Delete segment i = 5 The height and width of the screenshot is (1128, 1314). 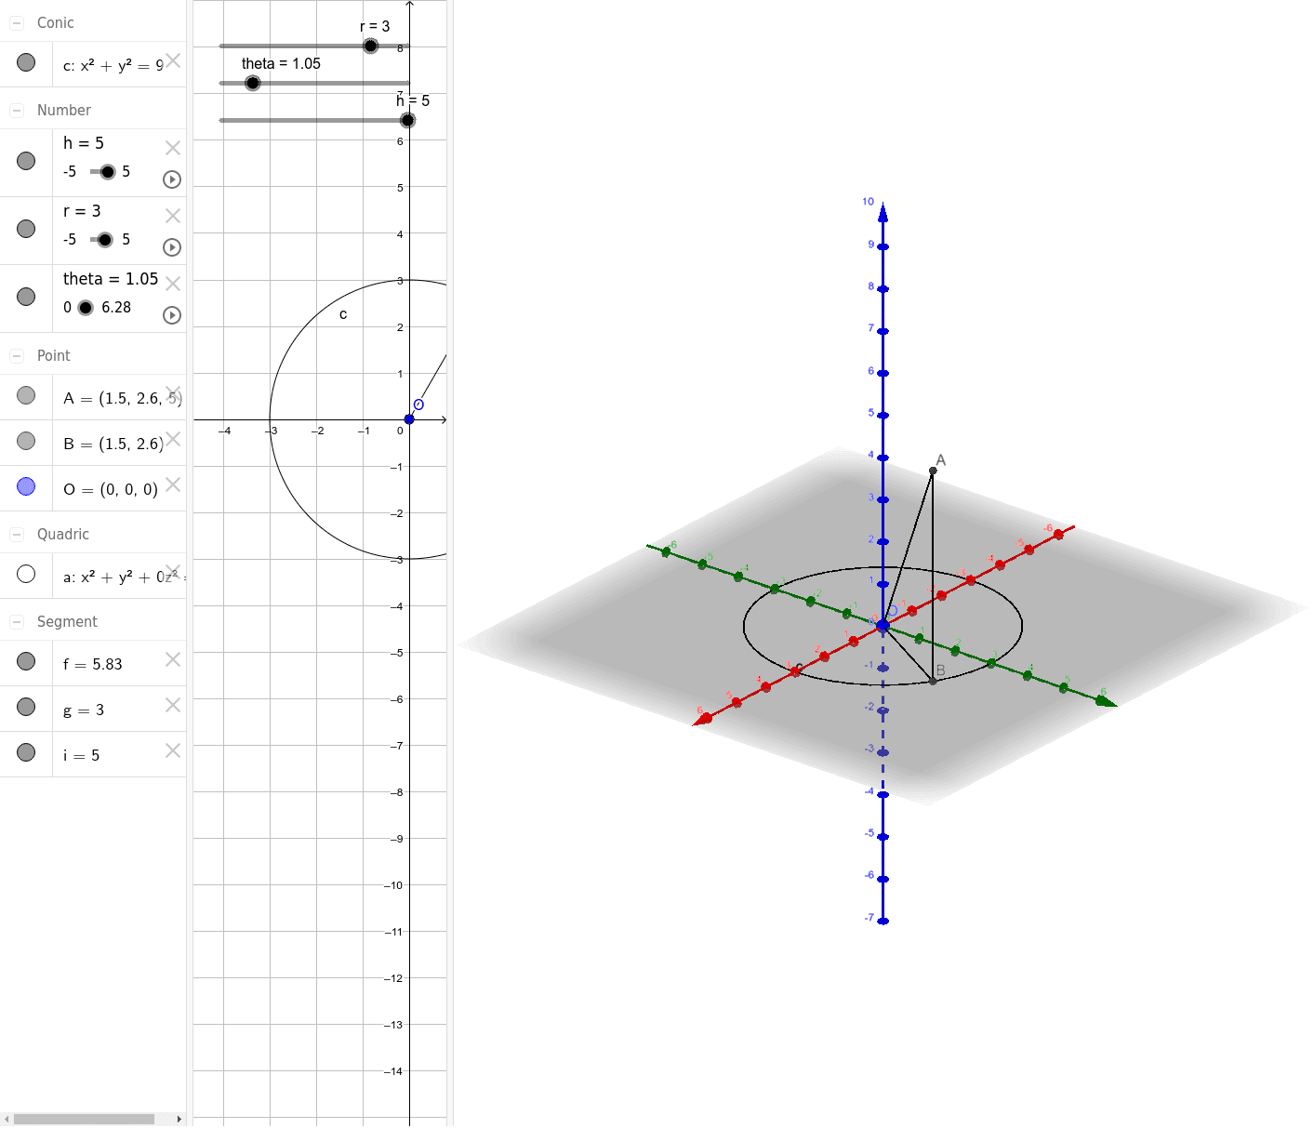[x=172, y=750]
